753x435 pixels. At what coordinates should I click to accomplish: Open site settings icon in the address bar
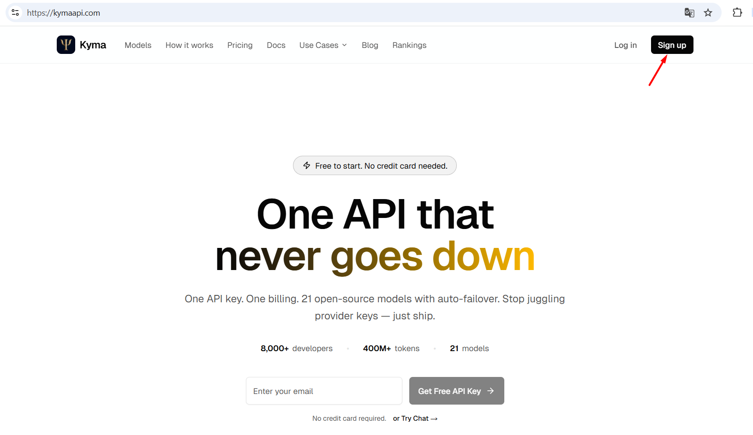(15, 12)
